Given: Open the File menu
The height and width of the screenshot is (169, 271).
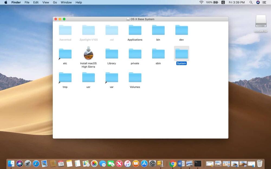Looking at the screenshot, I should [x=27, y=2].
